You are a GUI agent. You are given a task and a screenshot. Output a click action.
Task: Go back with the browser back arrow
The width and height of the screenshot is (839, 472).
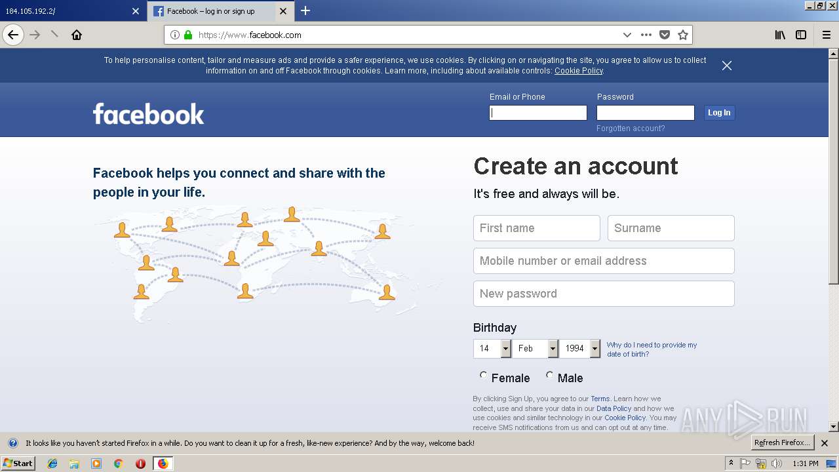[x=13, y=35]
